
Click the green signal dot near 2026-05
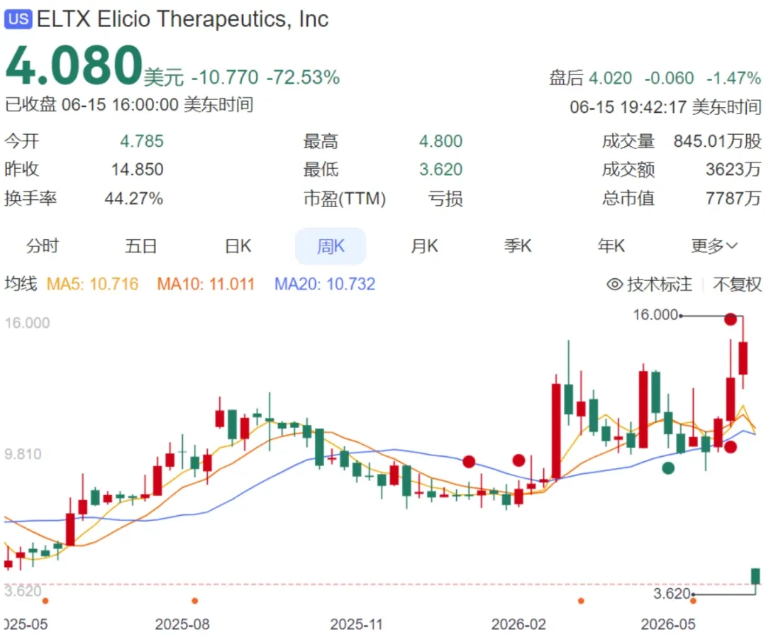point(668,468)
